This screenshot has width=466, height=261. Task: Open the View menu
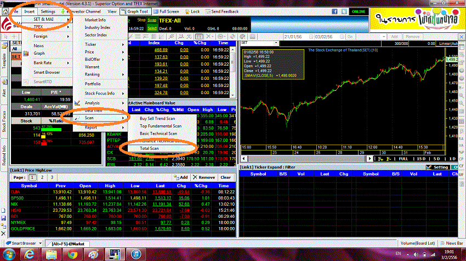(112, 11)
